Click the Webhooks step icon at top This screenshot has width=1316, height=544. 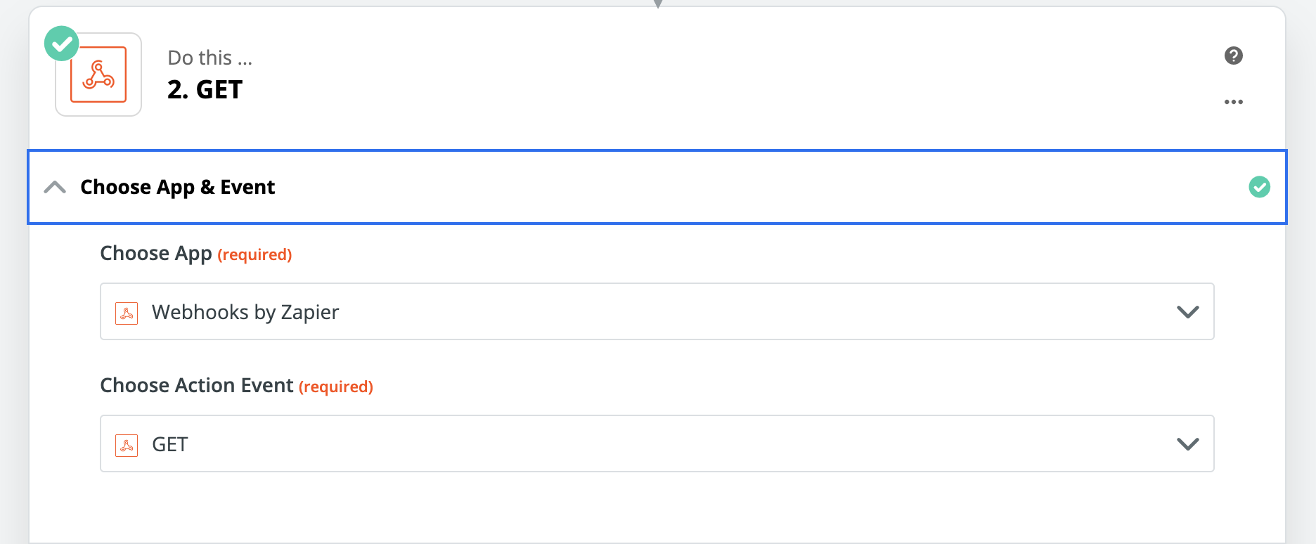click(x=98, y=75)
